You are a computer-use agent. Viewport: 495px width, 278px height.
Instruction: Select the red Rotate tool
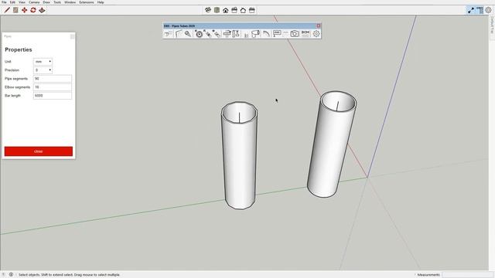33,10
